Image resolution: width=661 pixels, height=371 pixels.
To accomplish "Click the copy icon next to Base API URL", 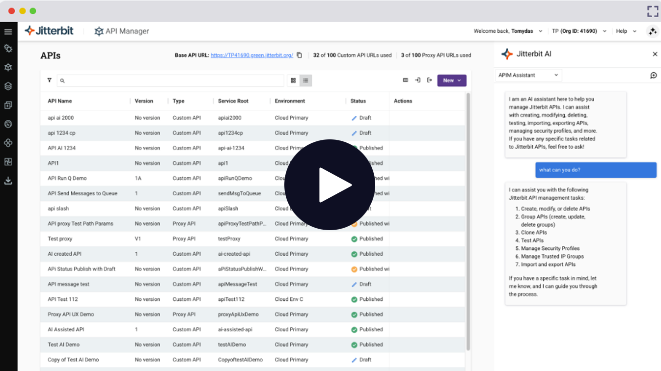I will [300, 55].
